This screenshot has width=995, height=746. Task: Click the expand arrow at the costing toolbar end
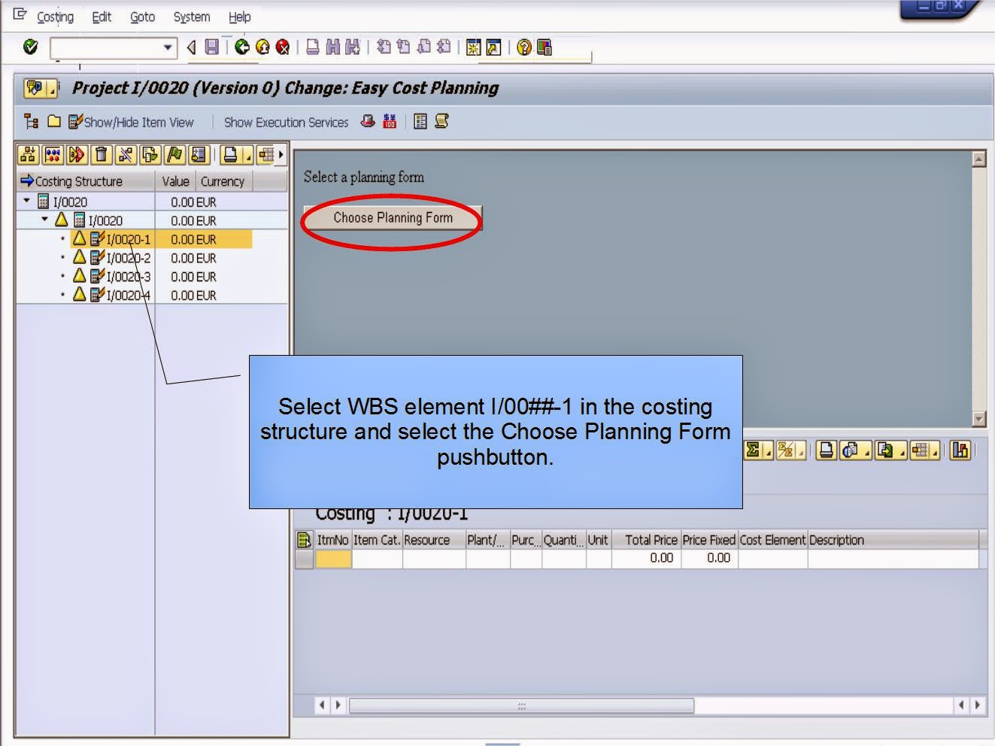[x=281, y=154]
